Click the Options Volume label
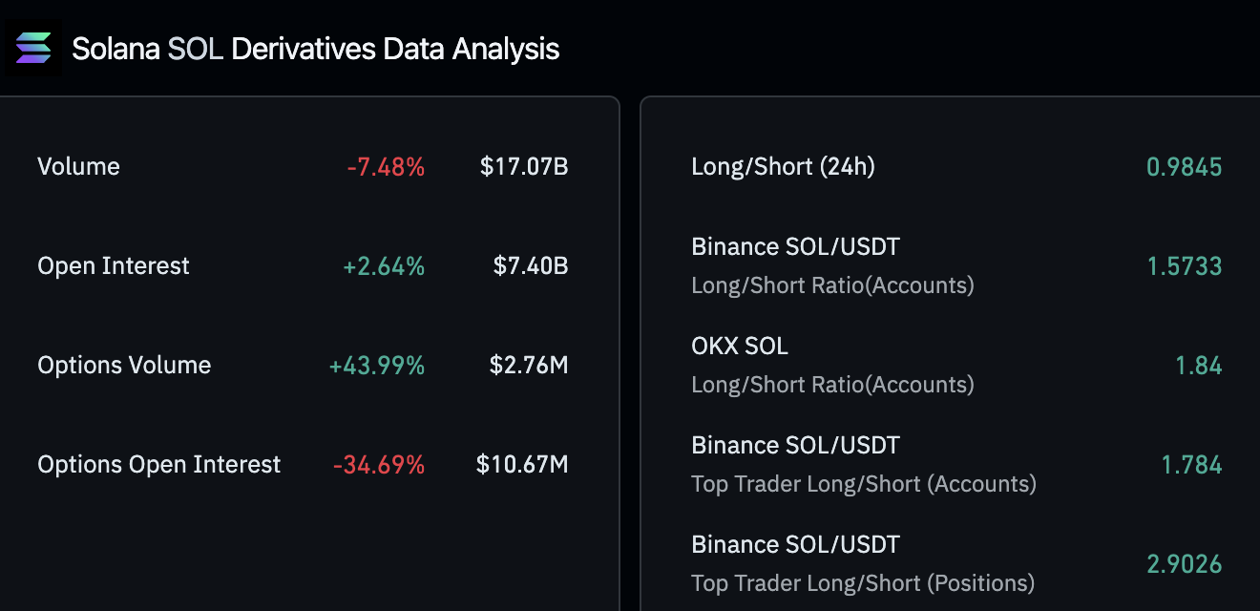1260x611 pixels. pyautogui.click(x=124, y=366)
